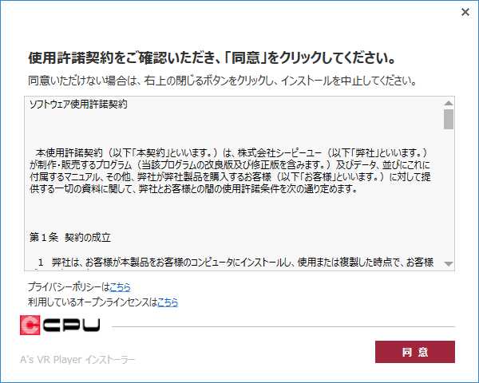The image size is (479, 383).
Task: Select the license agreement scrollbar thumb
Action: 449,119
